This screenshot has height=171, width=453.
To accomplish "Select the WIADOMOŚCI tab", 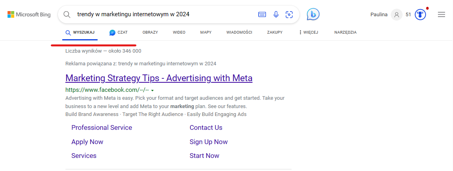I will click(x=239, y=32).
